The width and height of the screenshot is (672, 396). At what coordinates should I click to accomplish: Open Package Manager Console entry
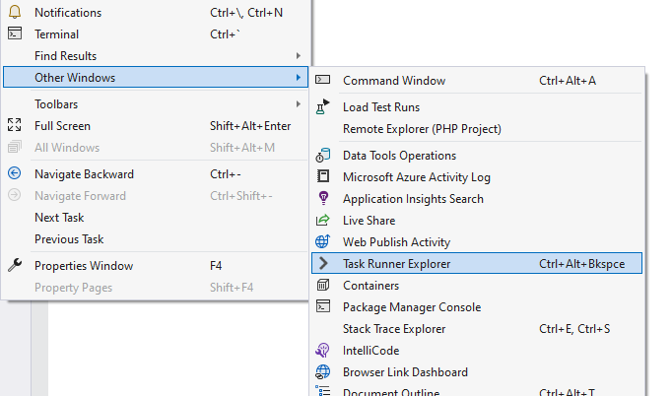click(477, 307)
